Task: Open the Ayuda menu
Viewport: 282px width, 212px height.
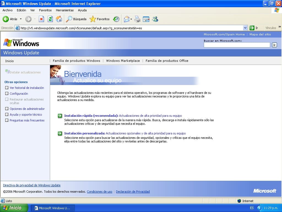Action: tap(82, 10)
